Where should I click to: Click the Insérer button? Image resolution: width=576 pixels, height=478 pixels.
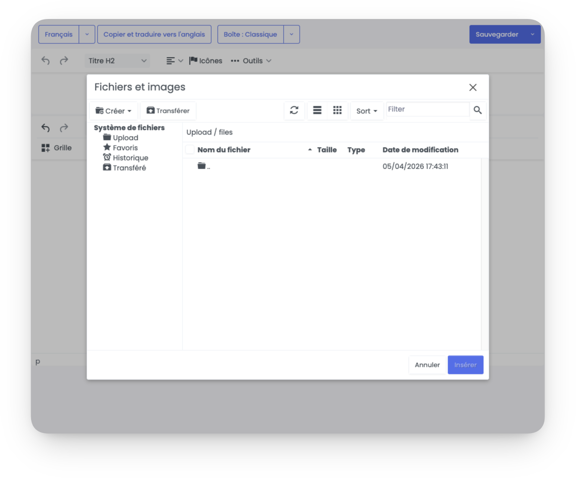(x=465, y=365)
